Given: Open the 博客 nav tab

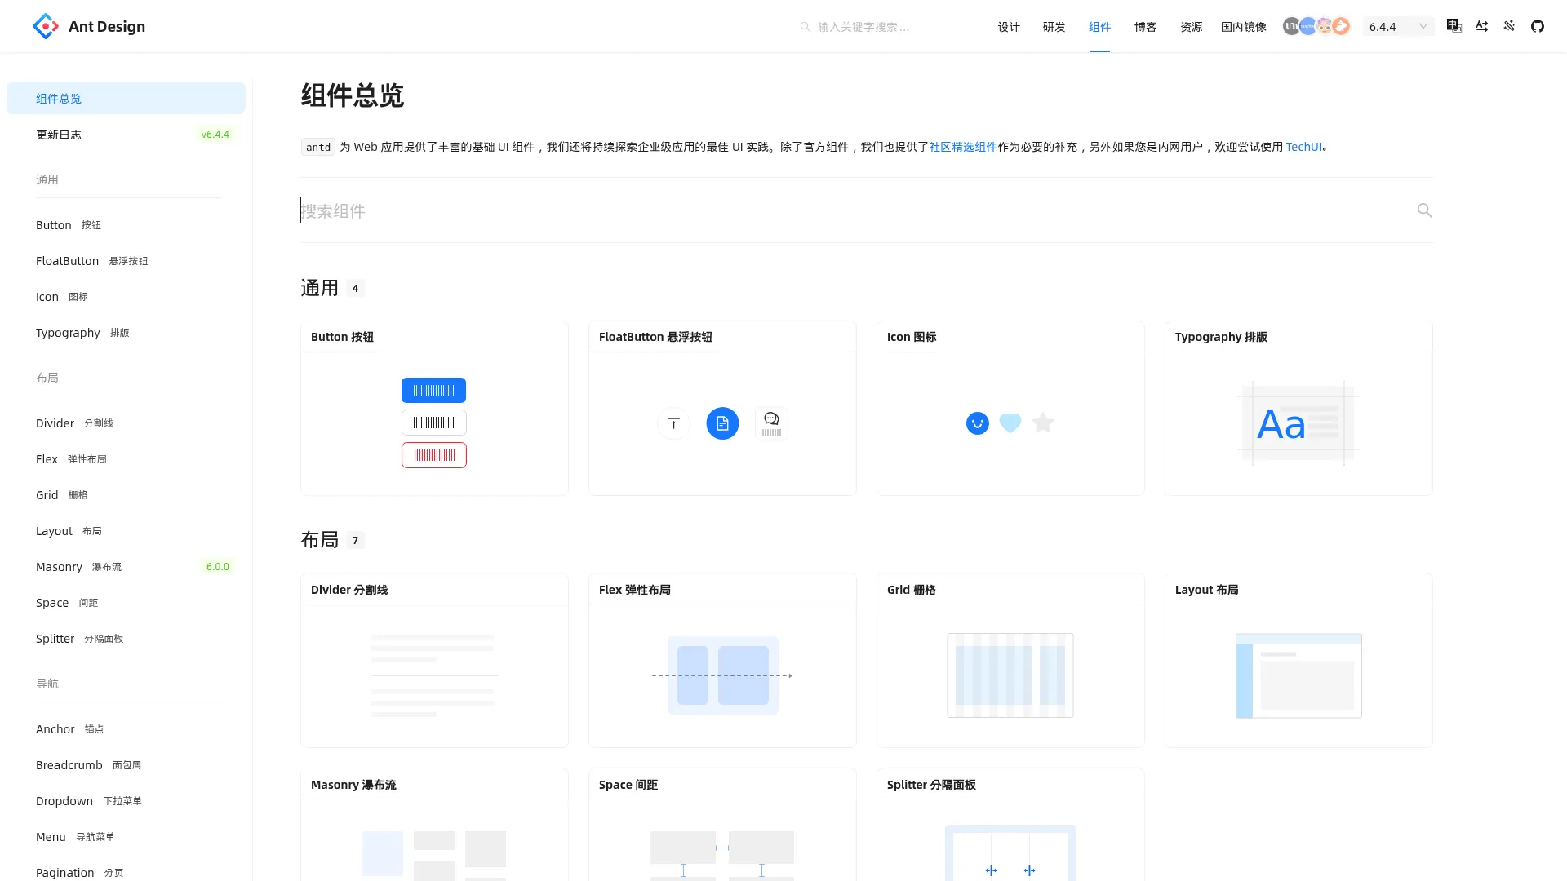Looking at the screenshot, I should click(1146, 27).
